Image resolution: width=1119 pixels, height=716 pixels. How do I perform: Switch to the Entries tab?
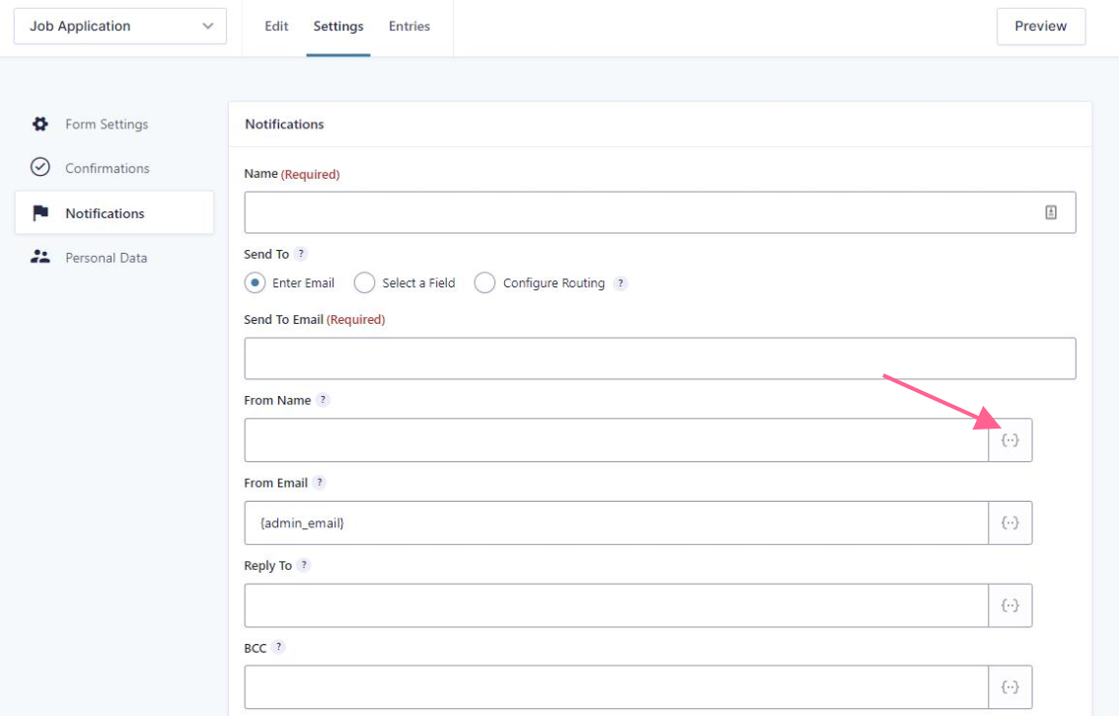click(410, 27)
